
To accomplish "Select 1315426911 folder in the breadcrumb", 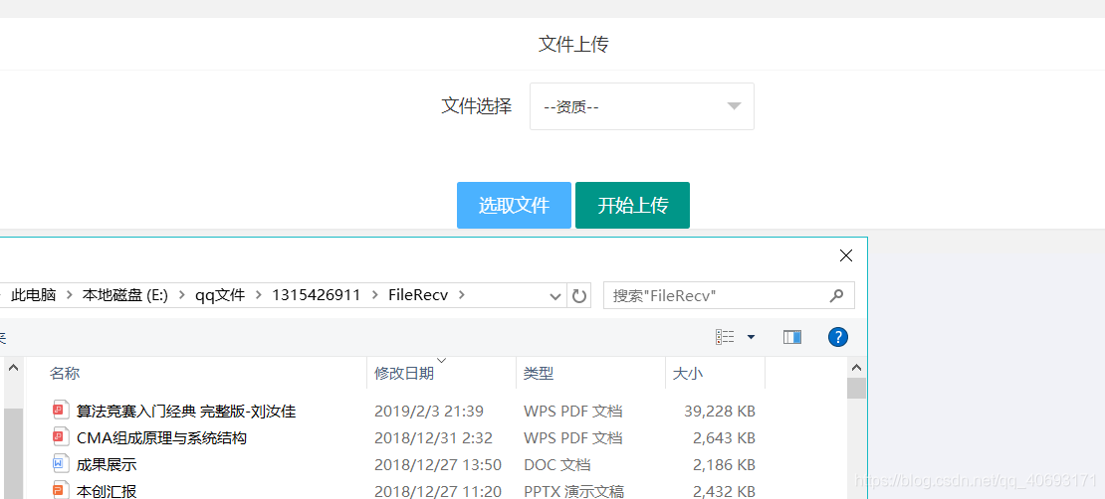I will point(317,295).
